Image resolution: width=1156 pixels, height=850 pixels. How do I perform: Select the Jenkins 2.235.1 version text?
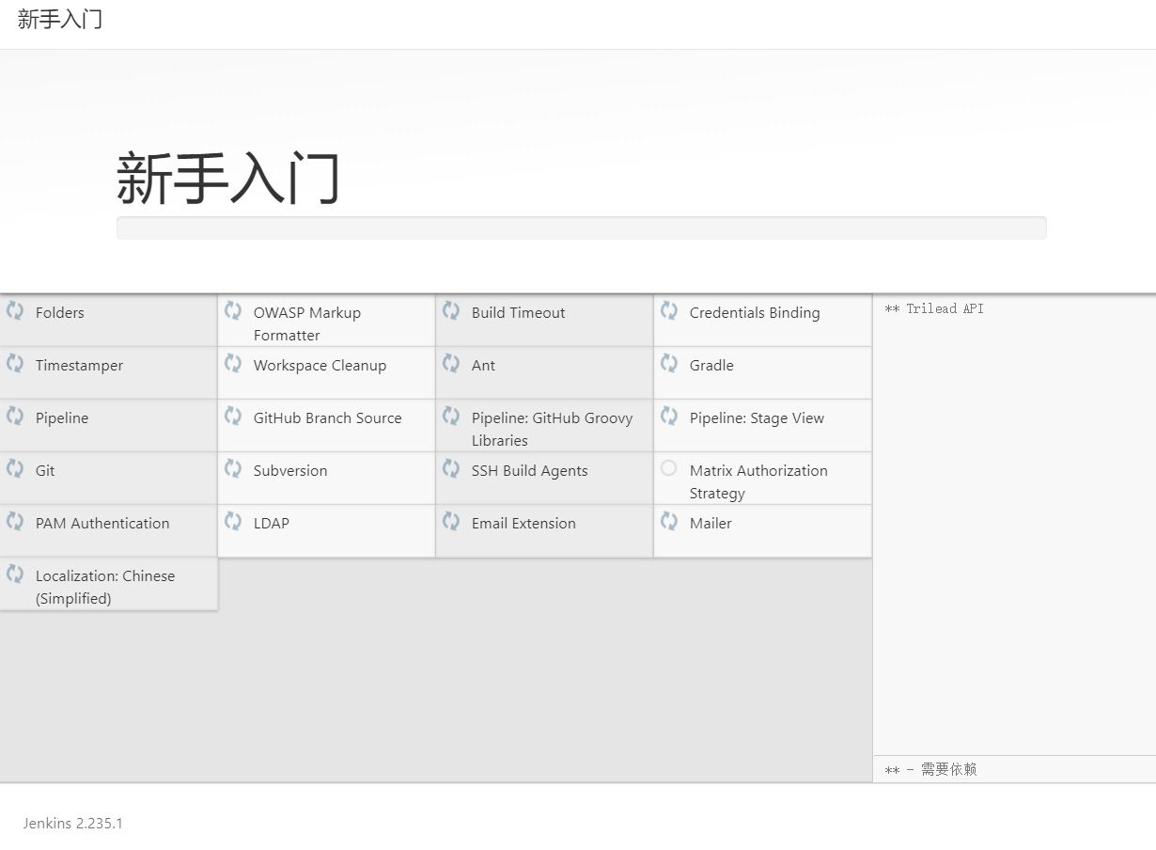[73, 824]
